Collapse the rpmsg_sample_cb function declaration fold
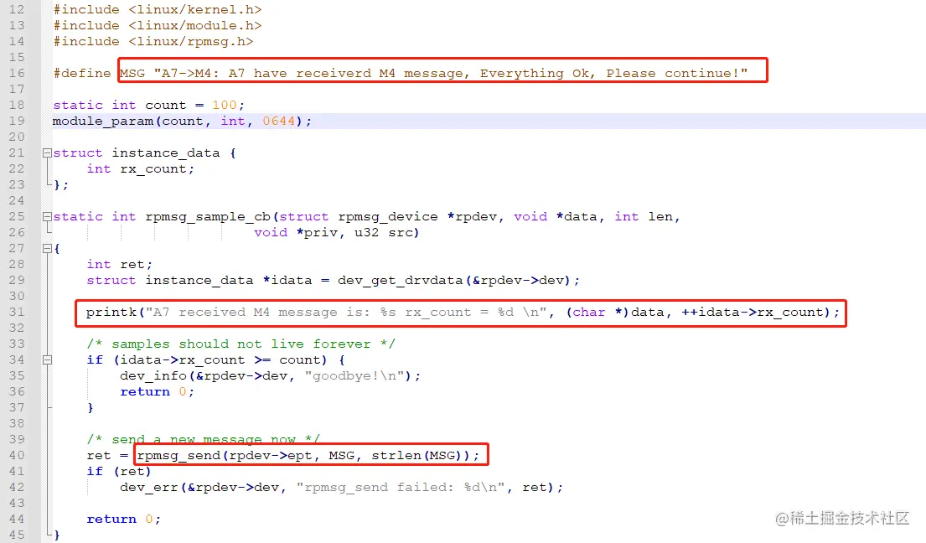The width and height of the screenshot is (926, 543). pyautogui.click(x=47, y=216)
